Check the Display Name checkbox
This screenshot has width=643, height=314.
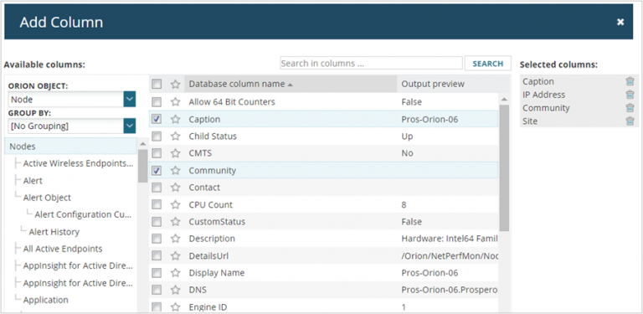tap(157, 273)
